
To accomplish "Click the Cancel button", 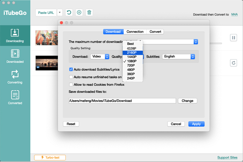I will pos(176,124).
